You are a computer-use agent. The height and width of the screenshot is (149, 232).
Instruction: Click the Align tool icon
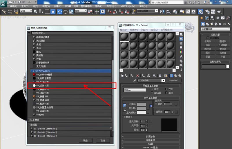point(168,12)
